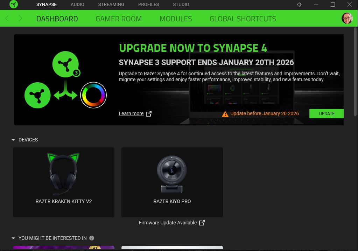Switch to the Synapse top tab
Viewport: 358px width, 251px height.
[47, 4]
